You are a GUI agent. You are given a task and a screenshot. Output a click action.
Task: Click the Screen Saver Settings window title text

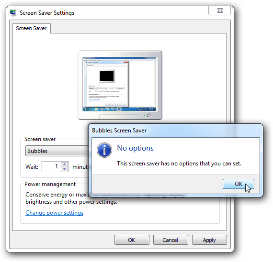click(x=47, y=13)
